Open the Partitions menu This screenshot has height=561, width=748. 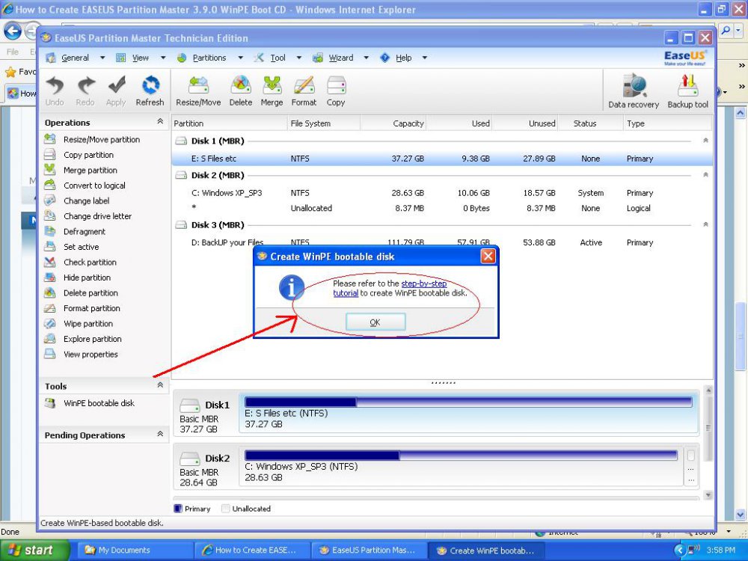[x=209, y=58]
